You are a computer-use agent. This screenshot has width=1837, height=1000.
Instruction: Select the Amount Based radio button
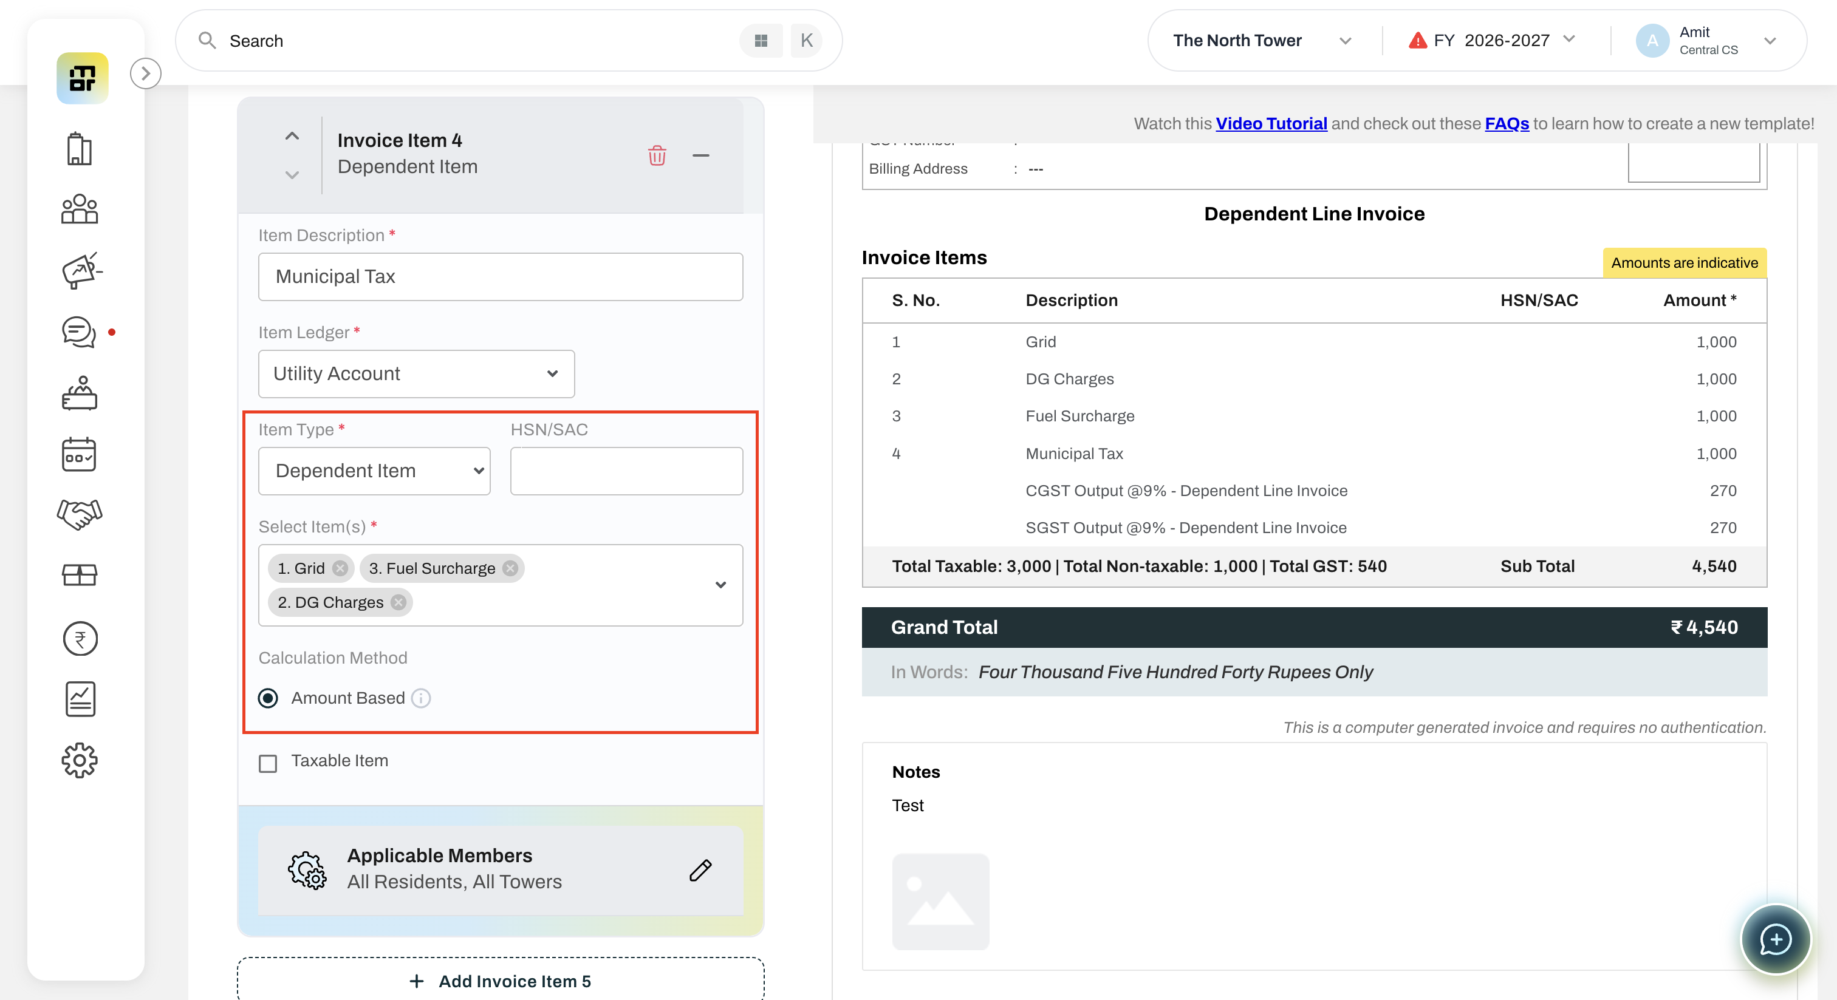click(x=268, y=698)
